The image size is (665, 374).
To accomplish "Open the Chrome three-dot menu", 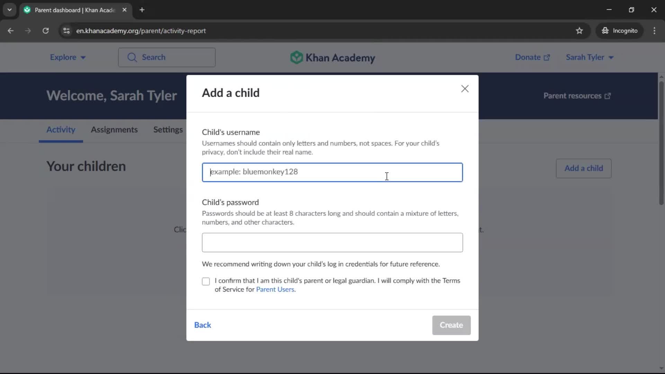I will (x=654, y=30).
